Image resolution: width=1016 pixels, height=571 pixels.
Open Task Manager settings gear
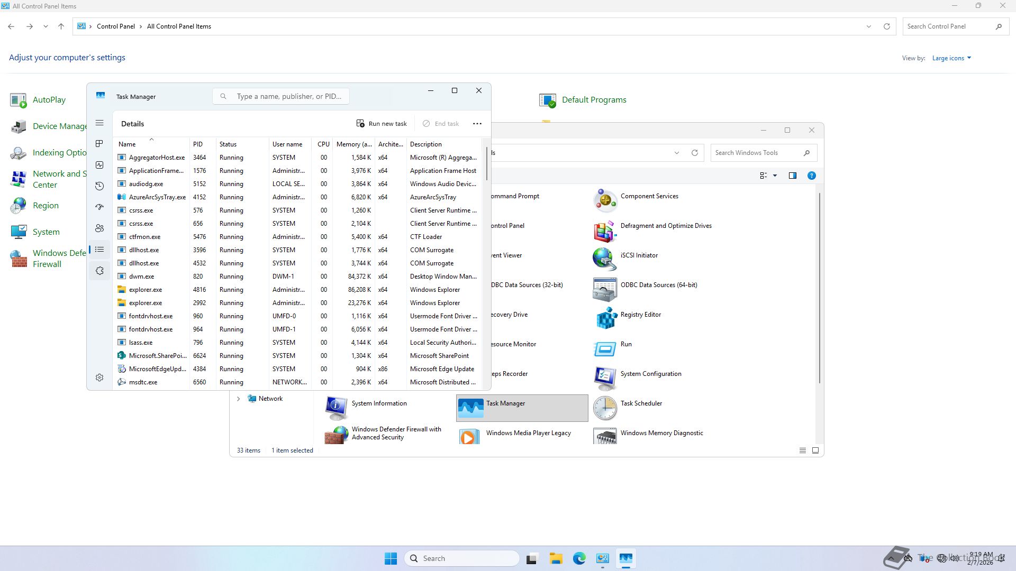99,377
